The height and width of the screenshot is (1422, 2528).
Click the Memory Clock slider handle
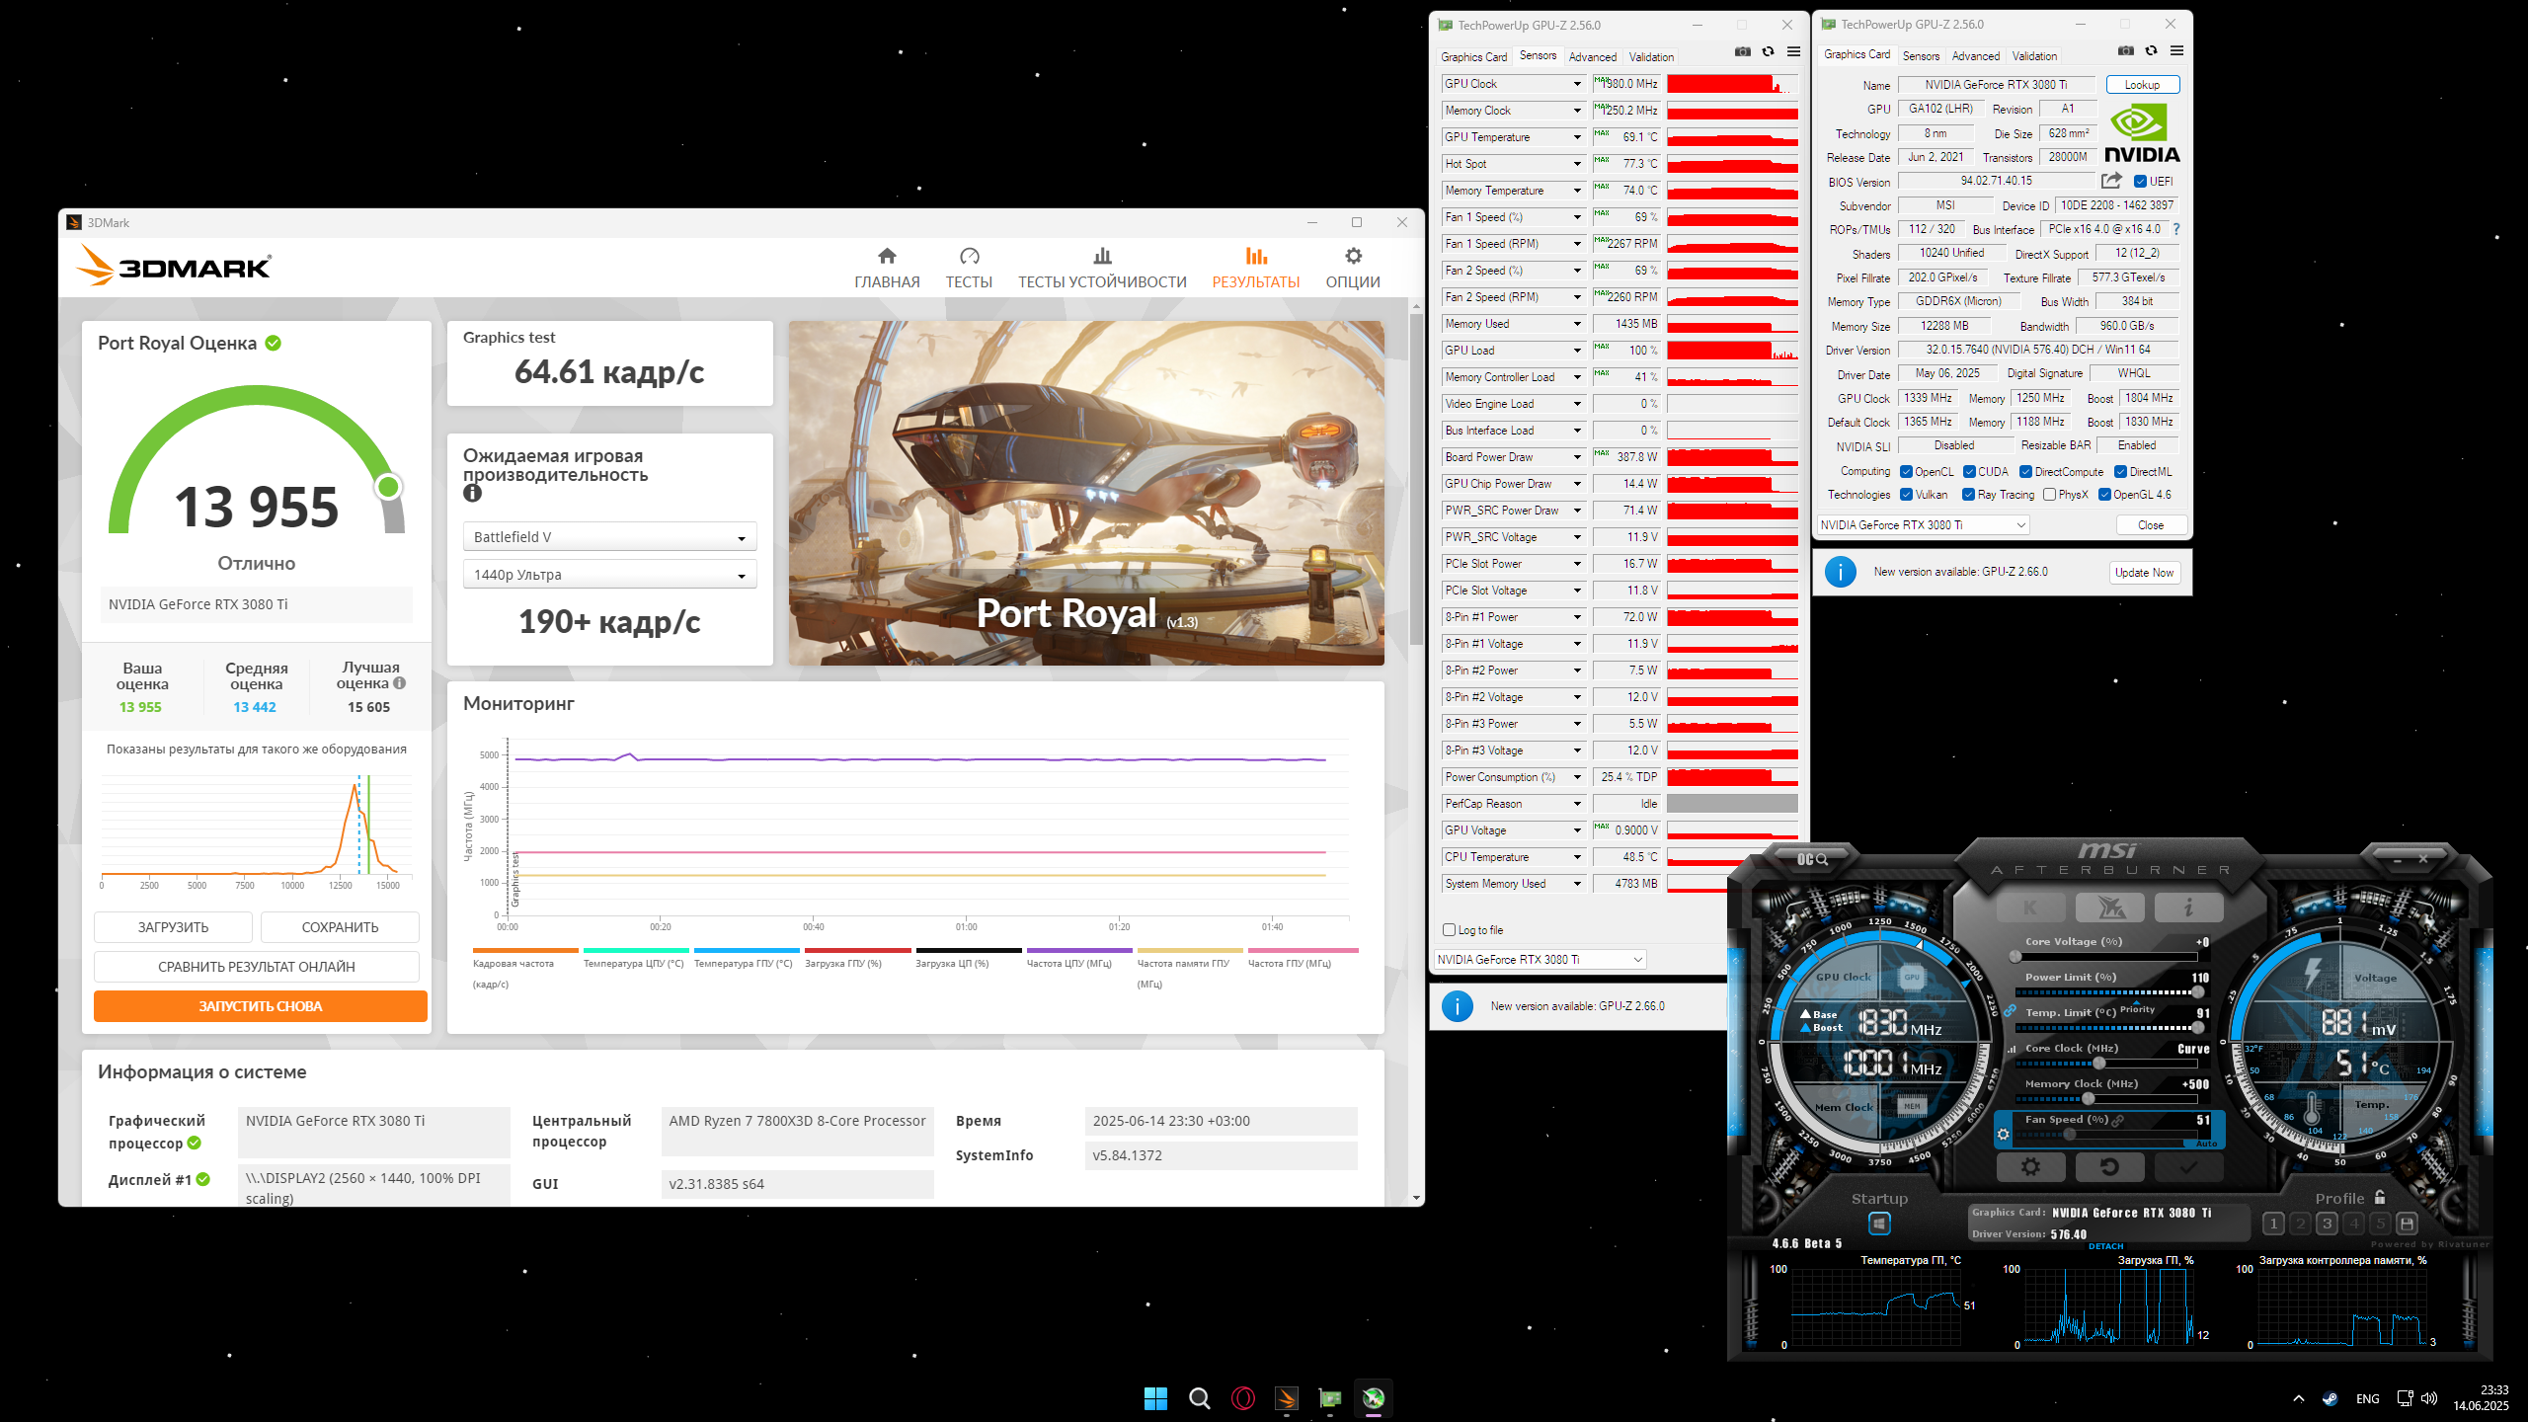point(2088,1098)
